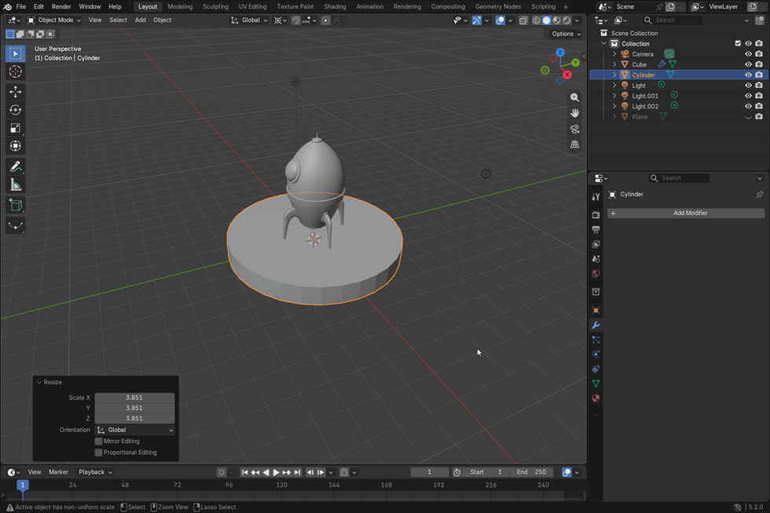
Task: Click the Marker menu in timeline
Action: tap(58, 471)
